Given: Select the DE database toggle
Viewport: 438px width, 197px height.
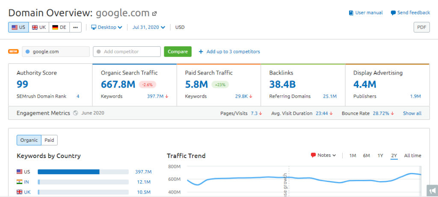Looking at the screenshot, I should 59,27.
